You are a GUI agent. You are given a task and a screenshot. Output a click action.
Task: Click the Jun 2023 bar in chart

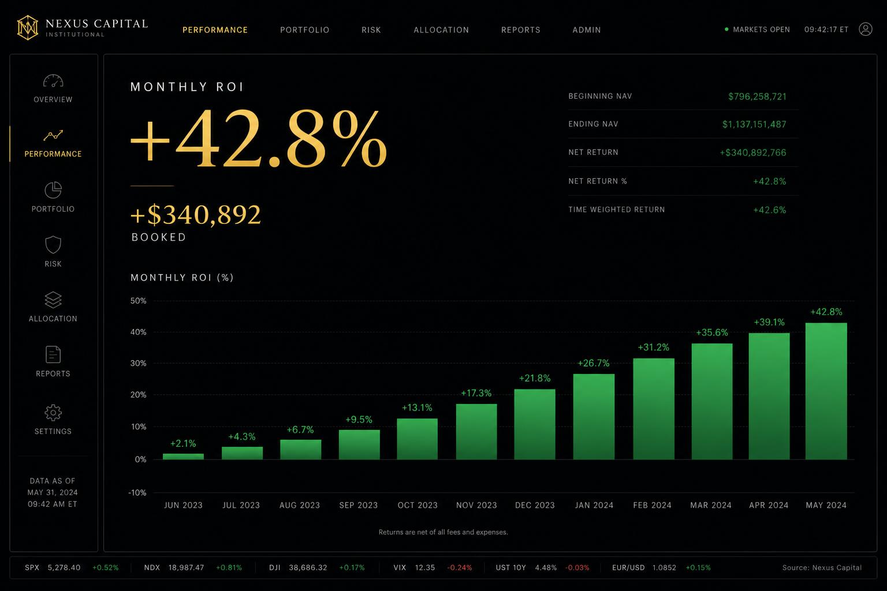click(x=183, y=457)
